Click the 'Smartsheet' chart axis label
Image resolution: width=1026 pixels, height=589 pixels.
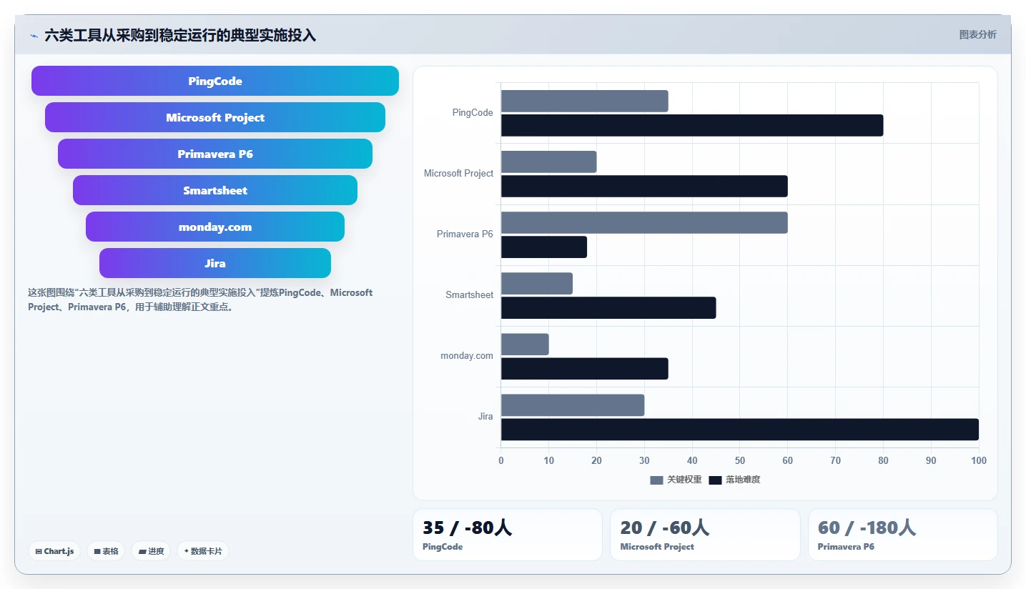[x=469, y=295]
